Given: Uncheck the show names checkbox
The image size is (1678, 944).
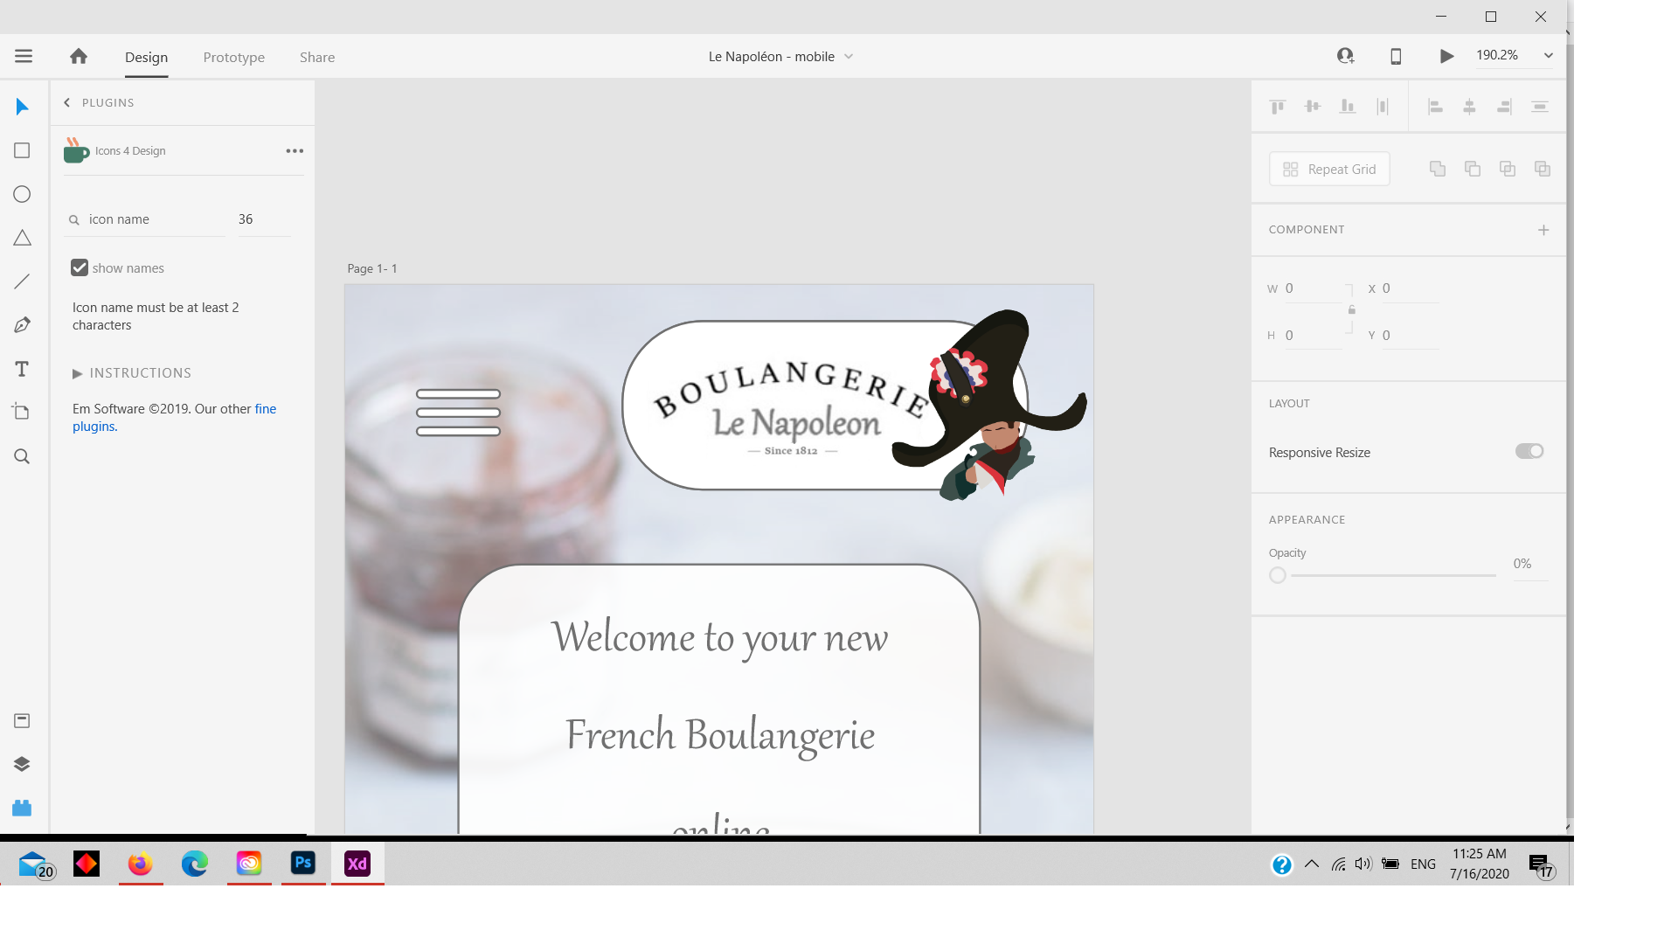Looking at the screenshot, I should point(80,267).
